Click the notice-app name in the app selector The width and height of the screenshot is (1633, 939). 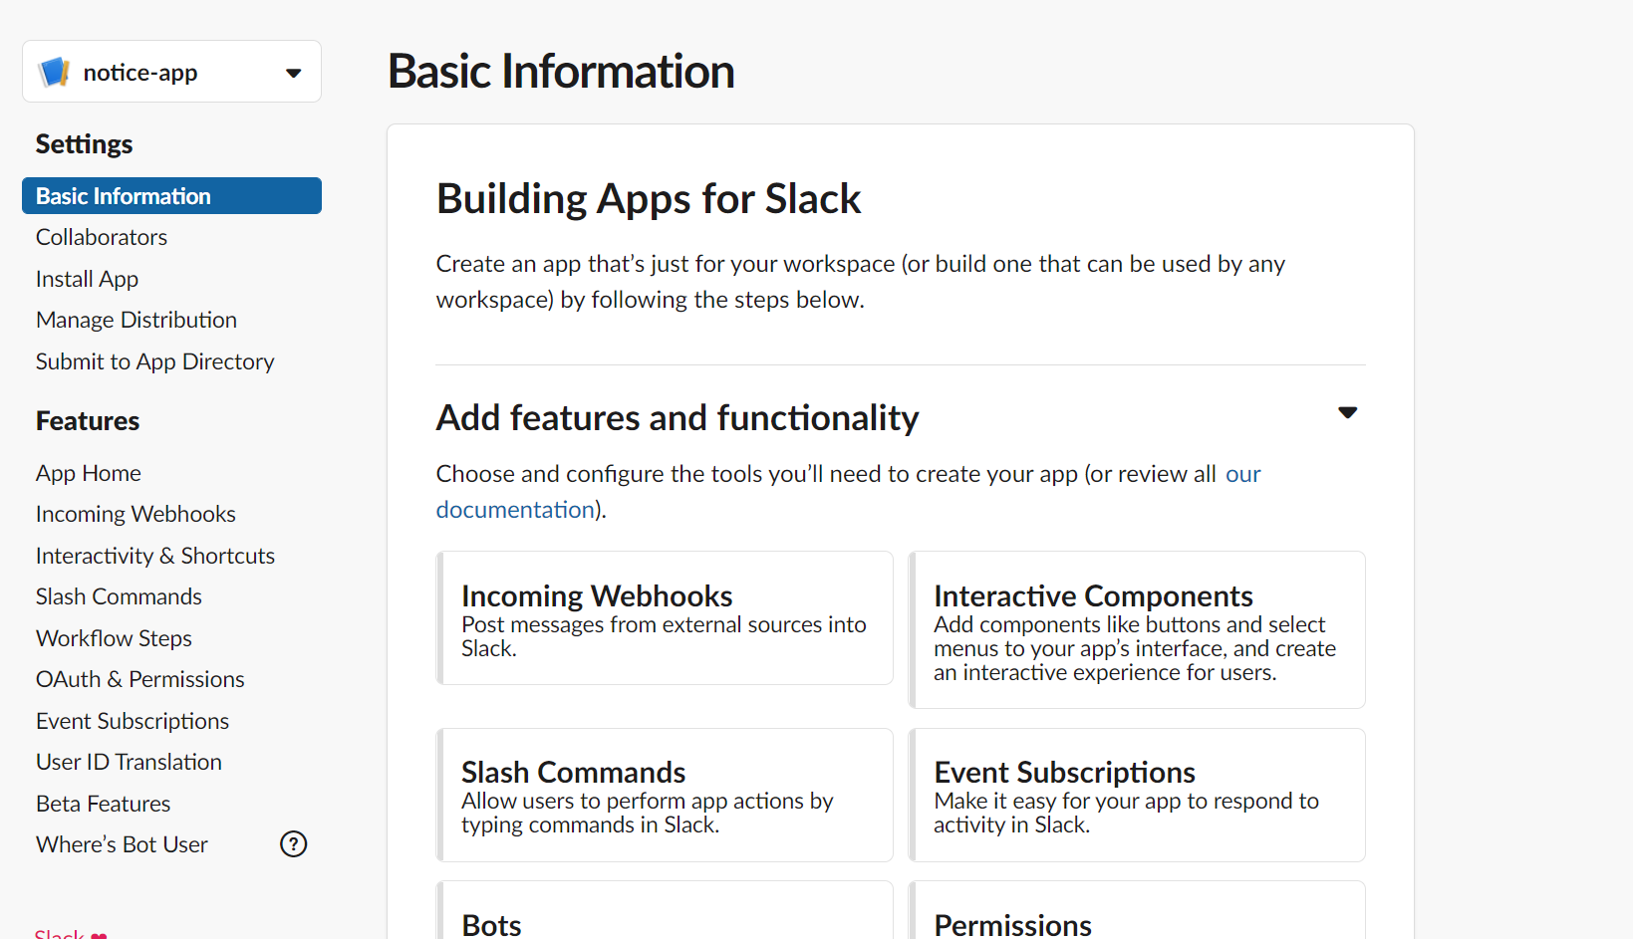point(140,73)
